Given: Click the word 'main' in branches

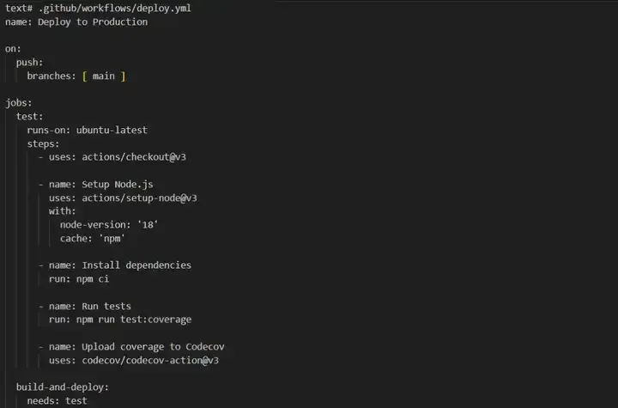Looking at the screenshot, I should (103, 76).
